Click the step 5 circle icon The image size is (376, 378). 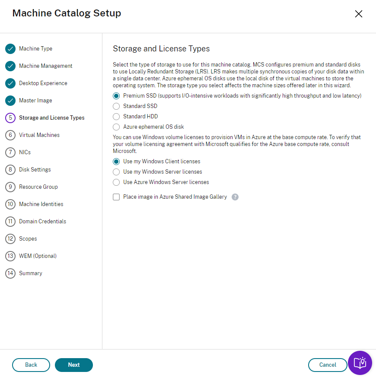pyautogui.click(x=10, y=118)
